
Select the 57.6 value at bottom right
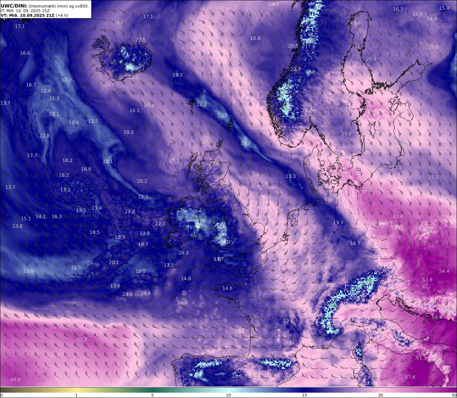(x=410, y=377)
